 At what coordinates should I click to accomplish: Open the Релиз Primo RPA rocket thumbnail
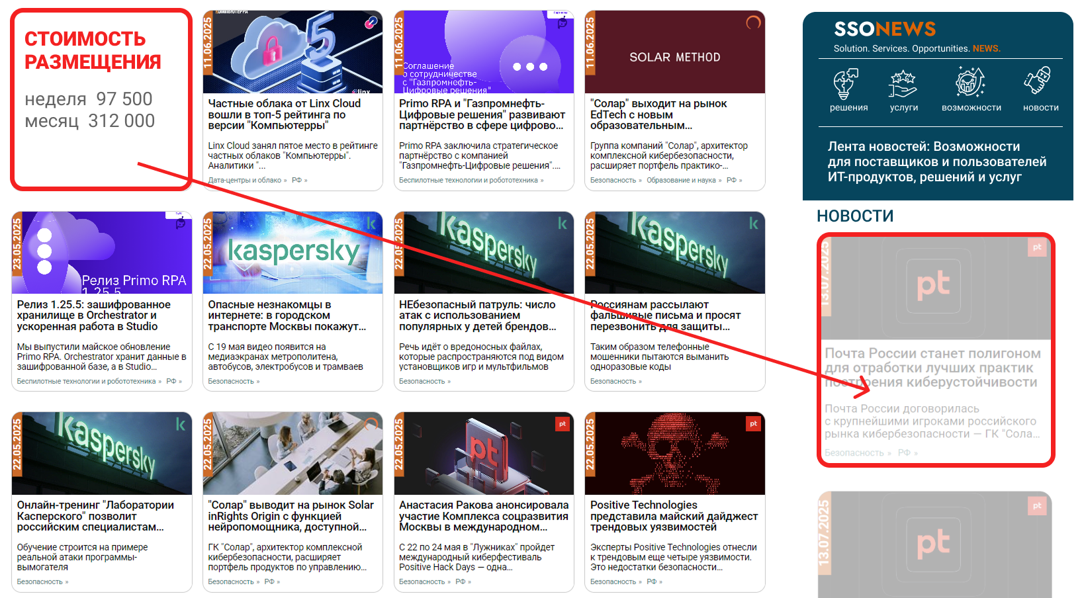102,253
